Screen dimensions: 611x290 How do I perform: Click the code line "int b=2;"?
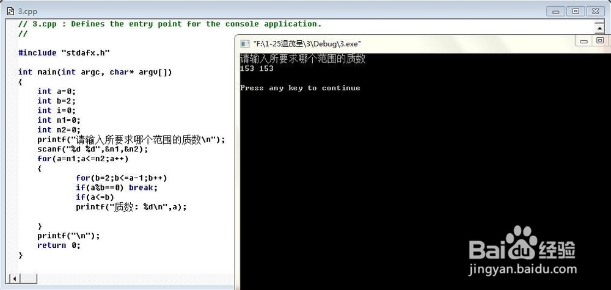click(x=56, y=101)
